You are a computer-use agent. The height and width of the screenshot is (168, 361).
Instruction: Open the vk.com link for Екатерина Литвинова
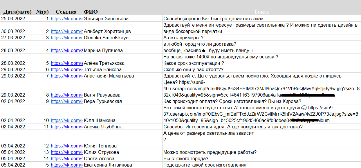point(67,165)
